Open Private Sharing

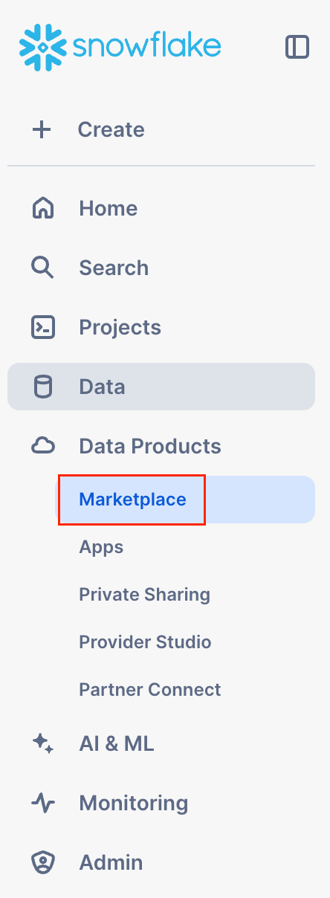pyautogui.click(x=144, y=595)
